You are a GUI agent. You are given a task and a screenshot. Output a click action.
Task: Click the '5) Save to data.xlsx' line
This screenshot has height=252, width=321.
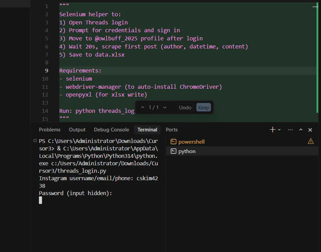[92, 55]
